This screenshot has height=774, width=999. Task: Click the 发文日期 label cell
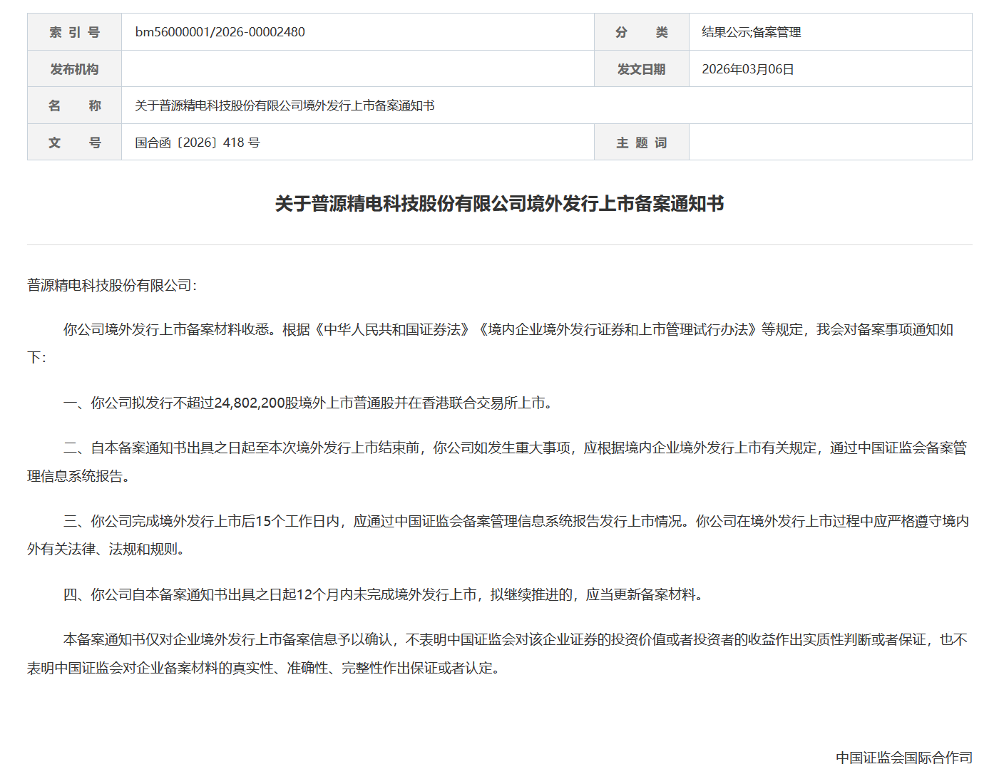pos(642,69)
